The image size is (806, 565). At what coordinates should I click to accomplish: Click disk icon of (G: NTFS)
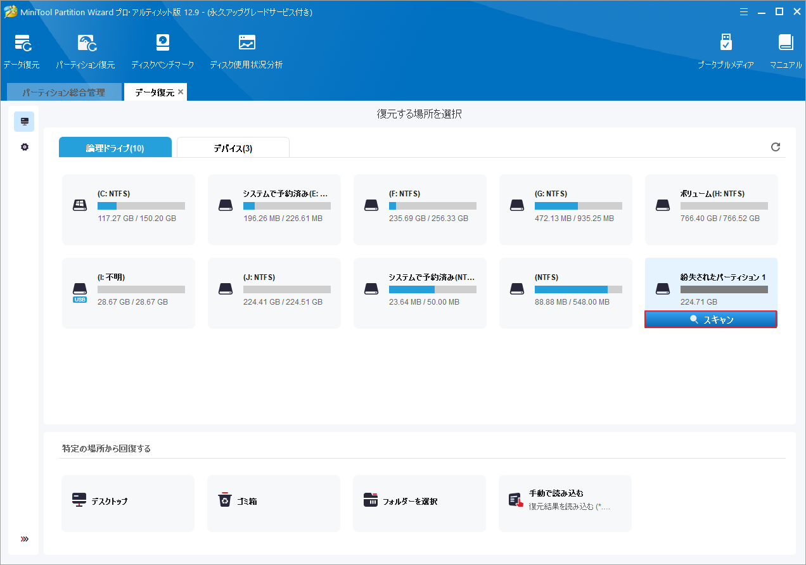(517, 205)
